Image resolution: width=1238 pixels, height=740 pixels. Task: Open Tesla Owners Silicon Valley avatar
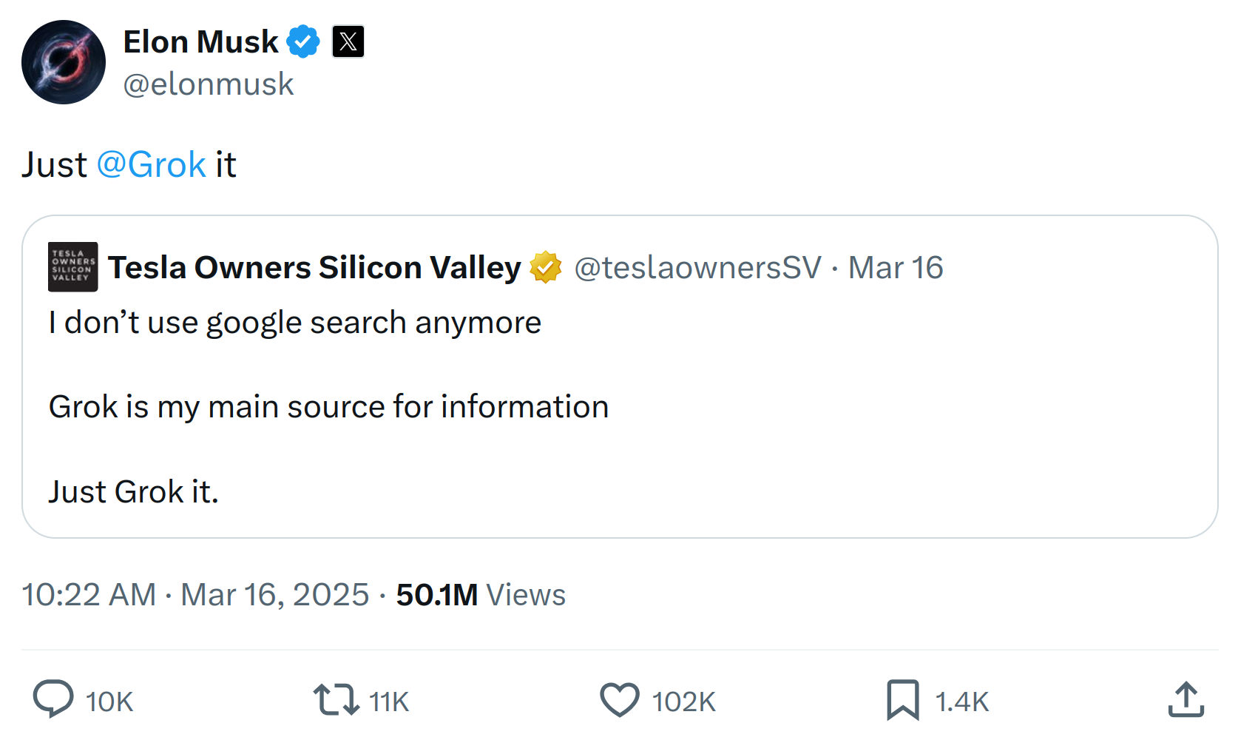[73, 266]
